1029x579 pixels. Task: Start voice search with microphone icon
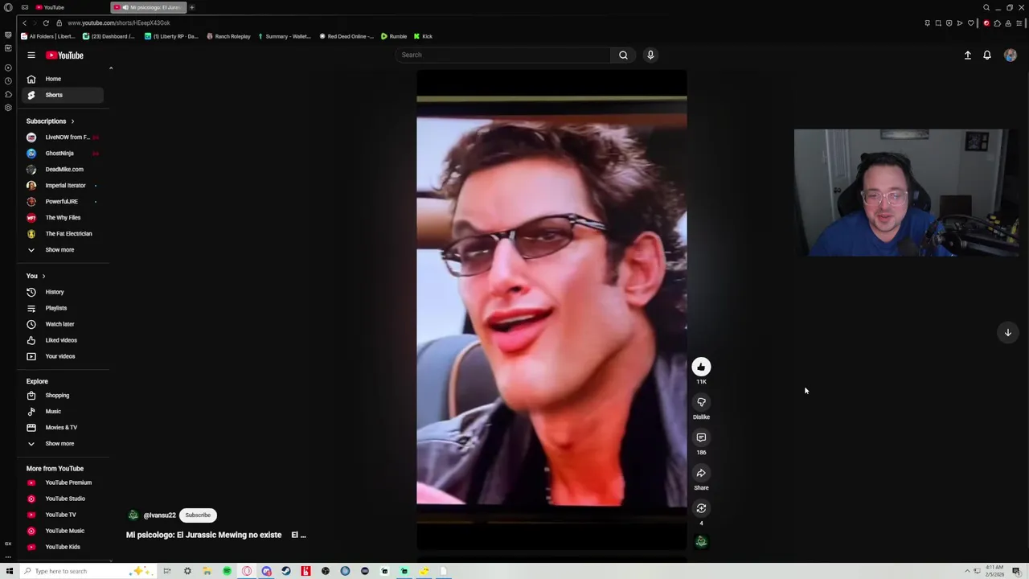tap(650, 55)
